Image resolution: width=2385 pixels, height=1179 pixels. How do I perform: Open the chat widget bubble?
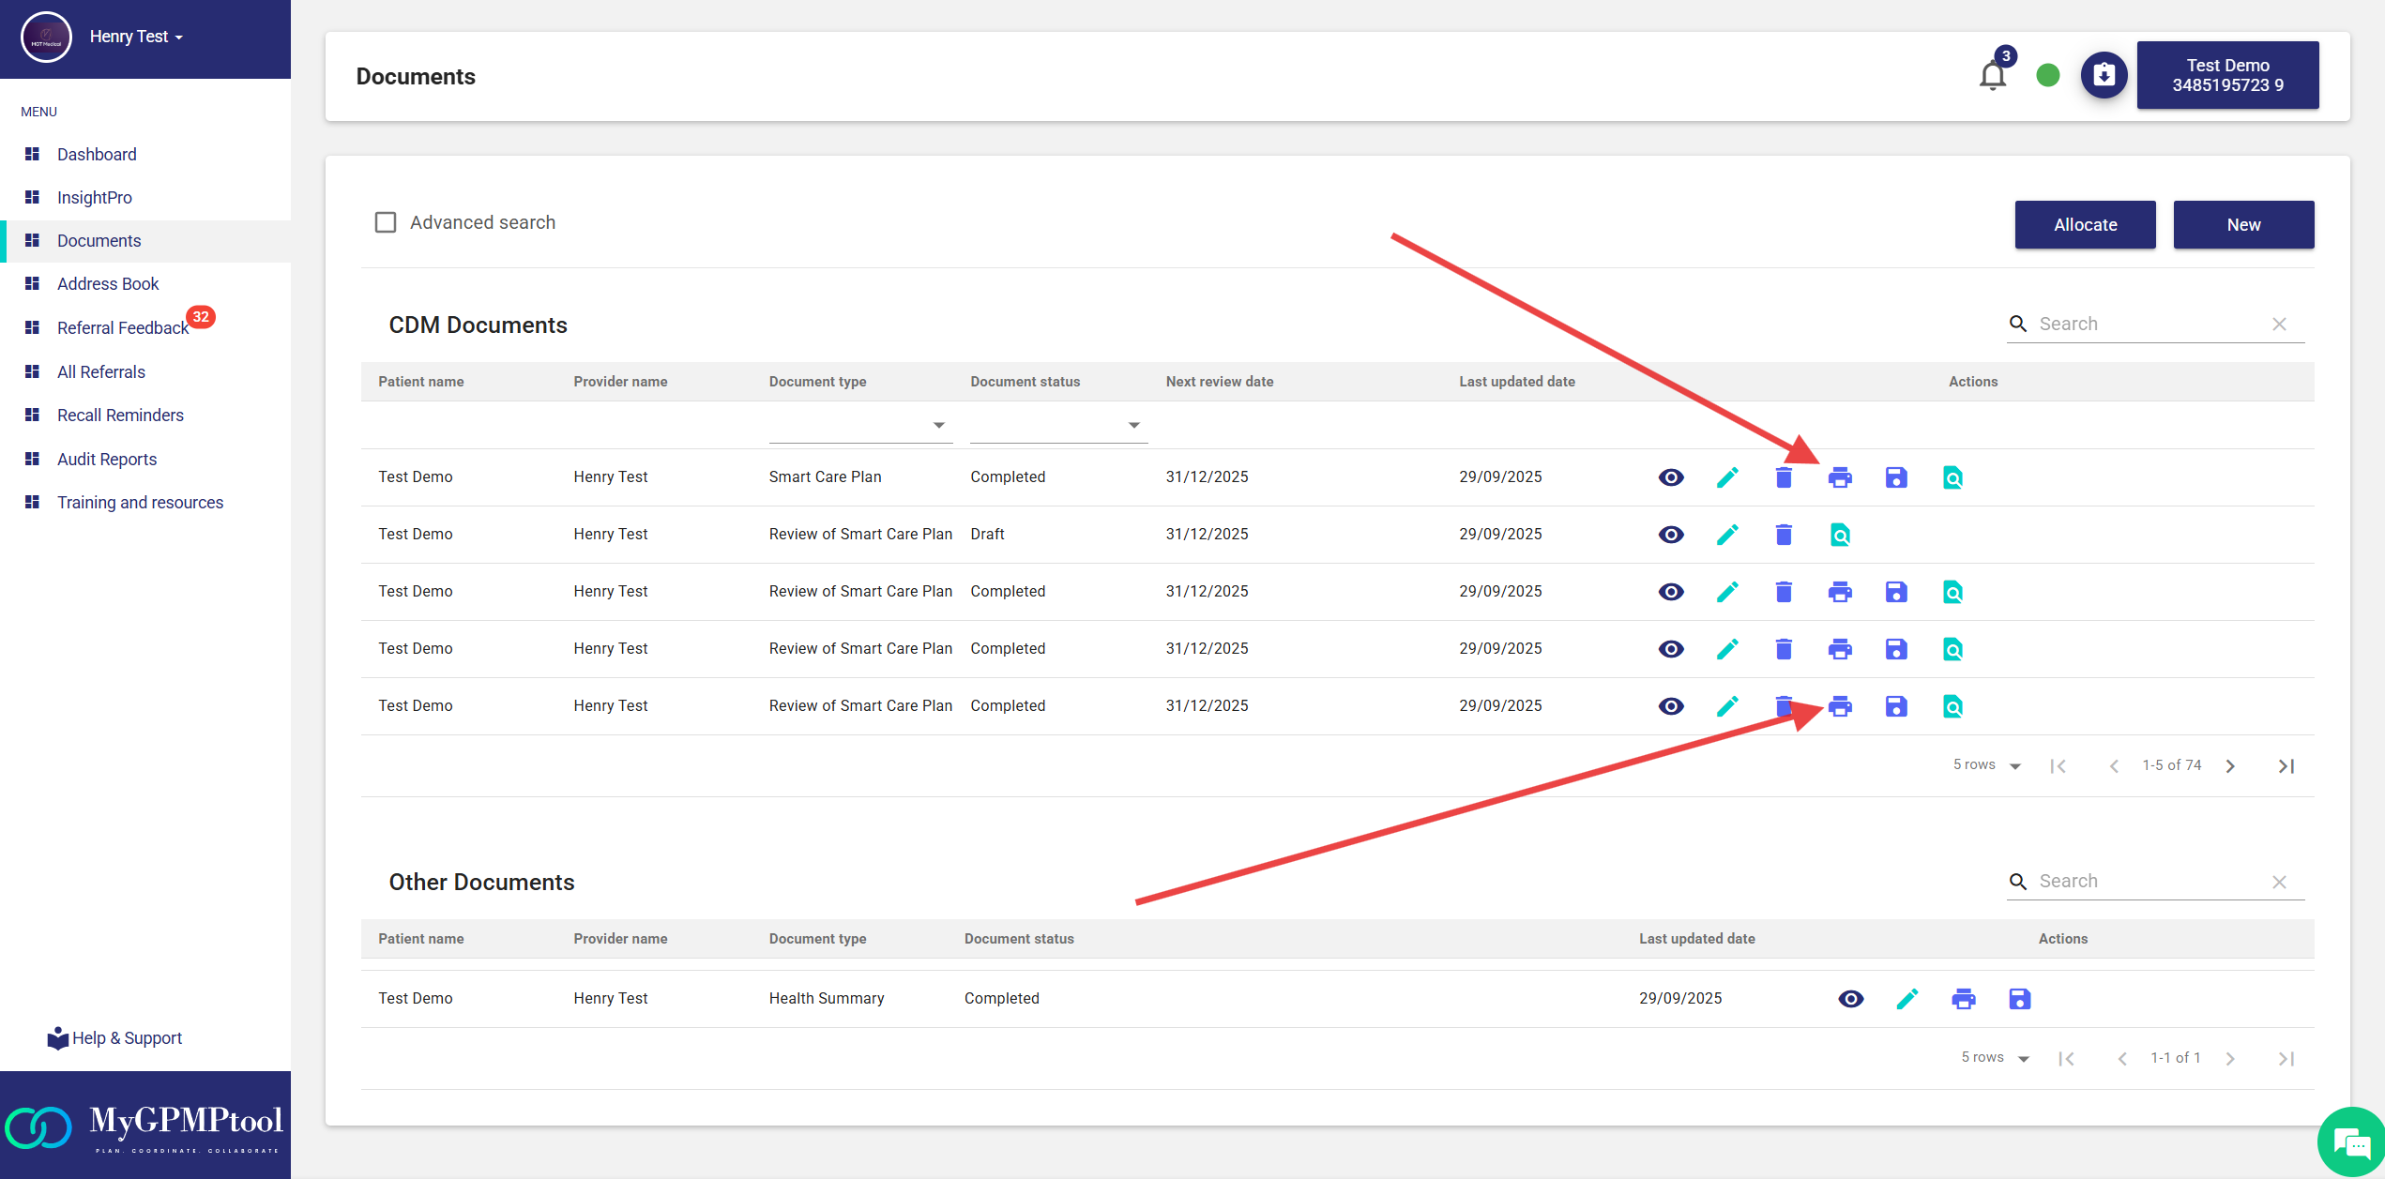pos(2351,1143)
